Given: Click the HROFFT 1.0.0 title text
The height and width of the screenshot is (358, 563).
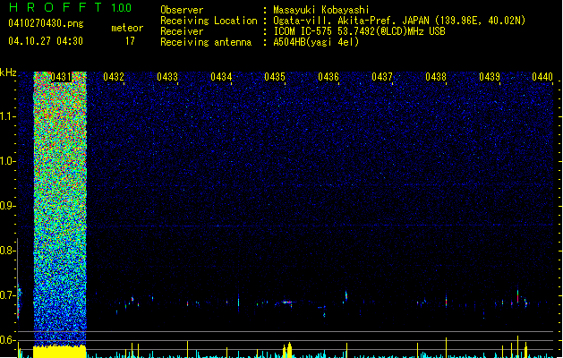Looking at the screenshot, I should [70, 7].
